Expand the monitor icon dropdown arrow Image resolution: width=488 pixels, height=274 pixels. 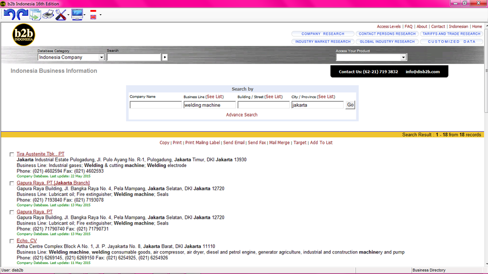point(84,15)
